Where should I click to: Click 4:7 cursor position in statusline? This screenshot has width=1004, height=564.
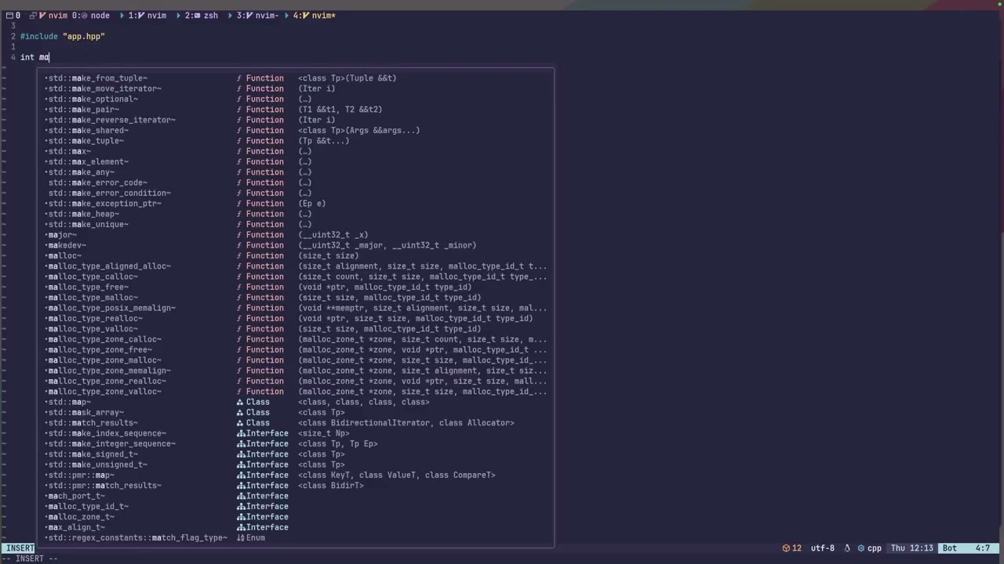(x=981, y=548)
